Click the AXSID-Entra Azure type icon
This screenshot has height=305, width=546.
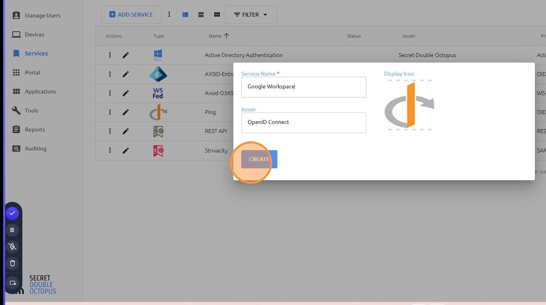[x=158, y=74]
